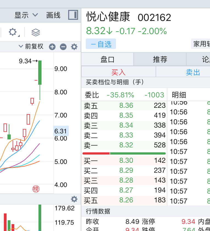The image size is (210, 231).
Task: Remove stock via 一自选 button
Action: point(101,44)
